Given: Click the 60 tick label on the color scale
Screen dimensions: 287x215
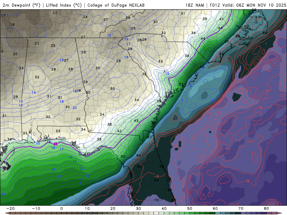Looking at the screenshot, I should pyautogui.click(x=215, y=209).
